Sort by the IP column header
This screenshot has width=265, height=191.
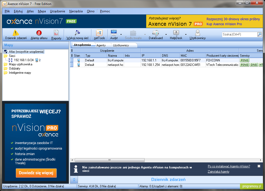pyautogui.click(x=151, y=56)
